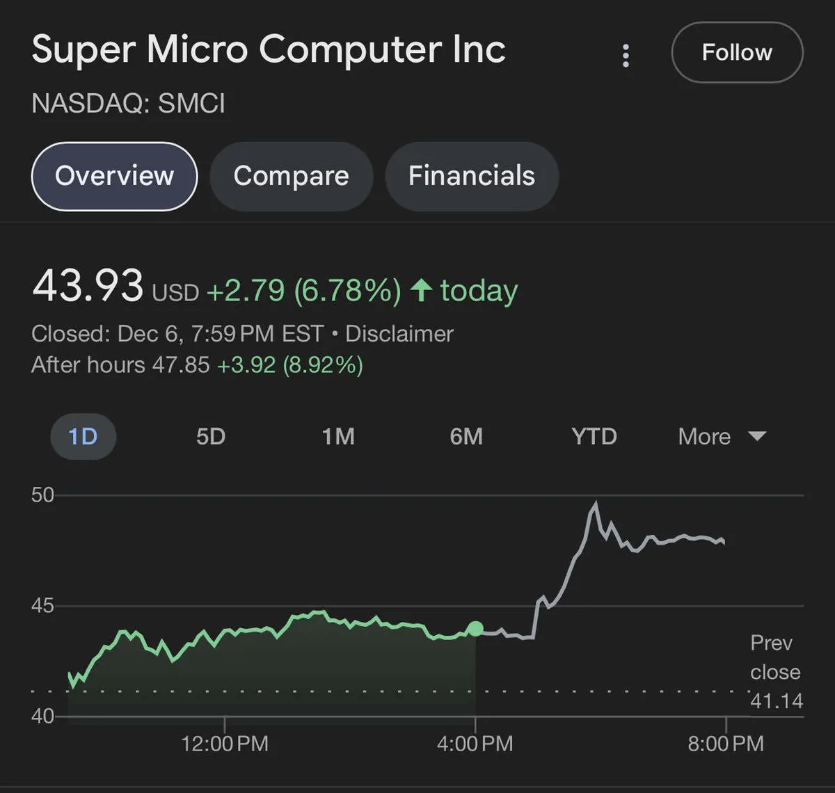Select the 1M chart range
This screenshot has height=793, width=835.
pyautogui.click(x=338, y=437)
